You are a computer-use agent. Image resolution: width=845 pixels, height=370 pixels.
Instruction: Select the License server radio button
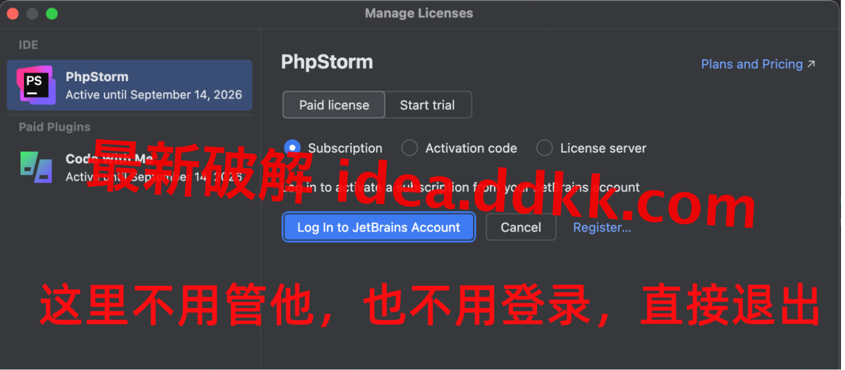pyautogui.click(x=545, y=148)
